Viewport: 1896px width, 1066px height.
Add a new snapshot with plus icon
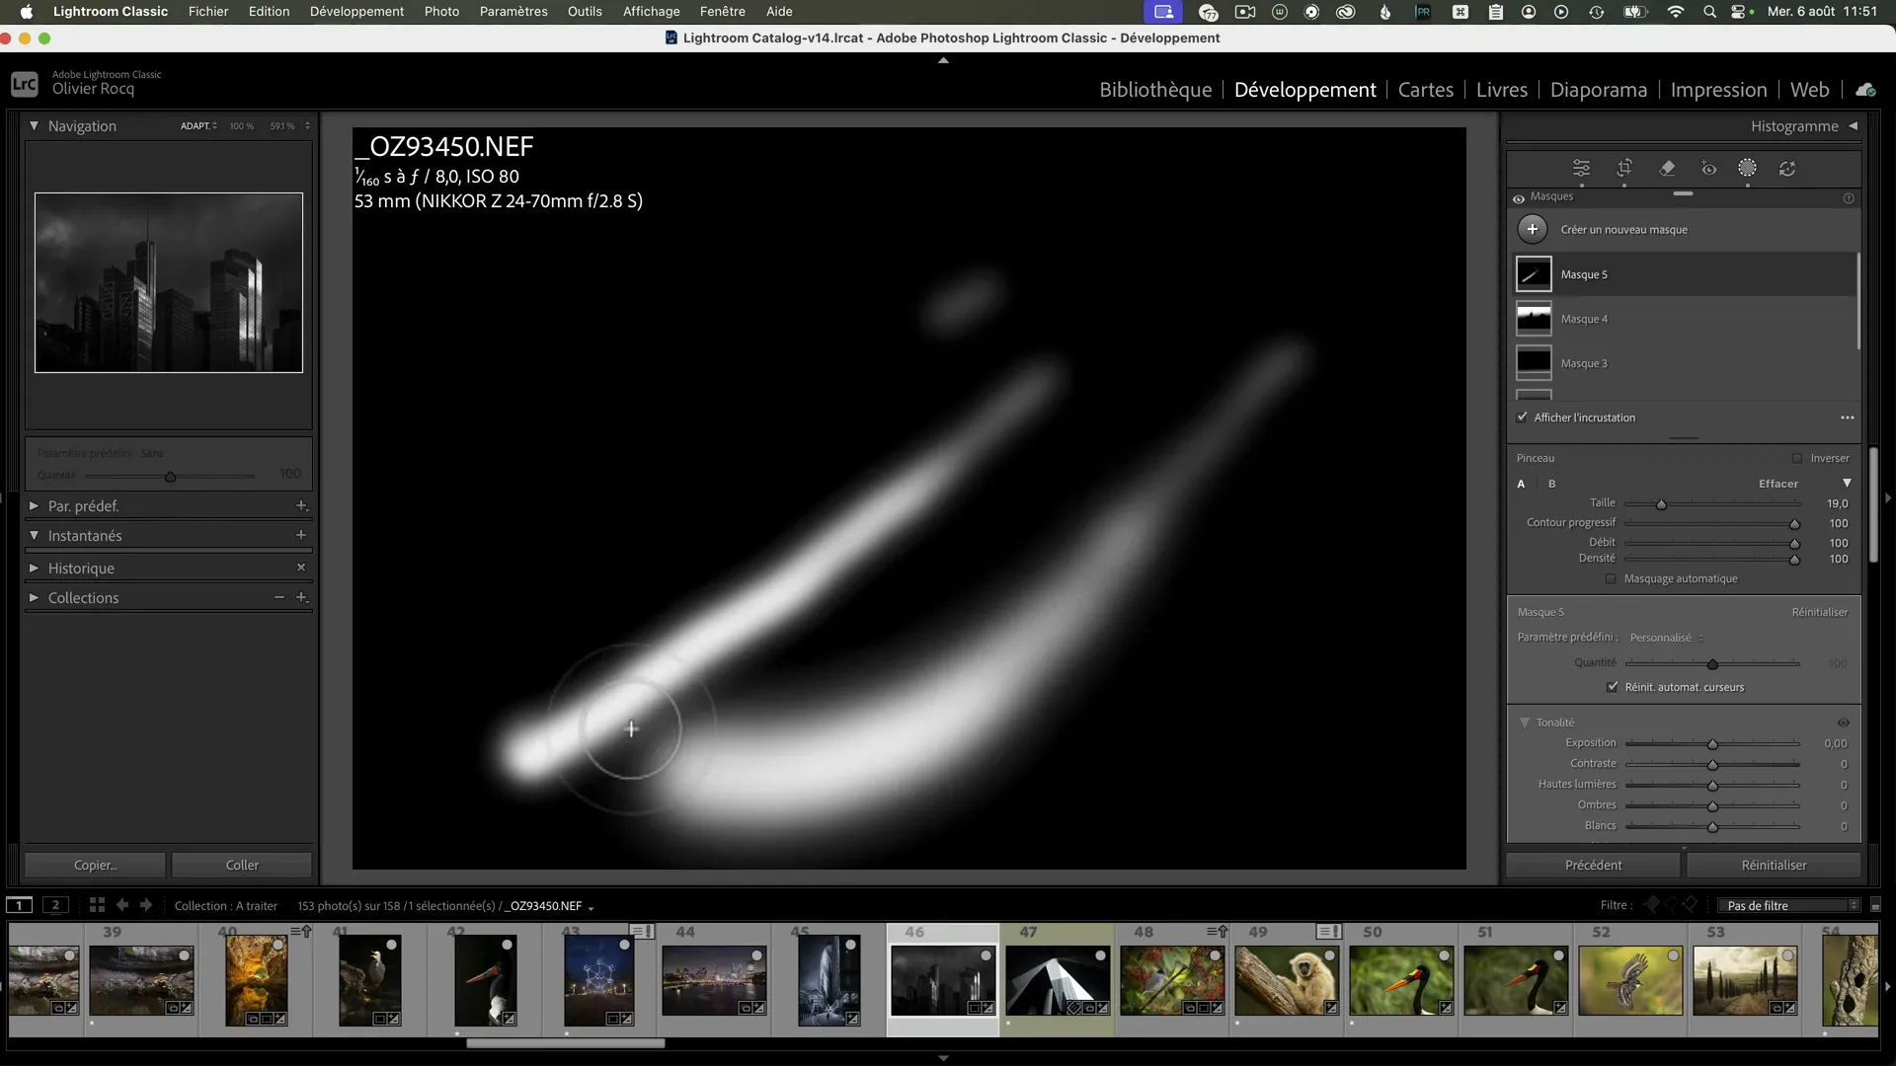[301, 535]
